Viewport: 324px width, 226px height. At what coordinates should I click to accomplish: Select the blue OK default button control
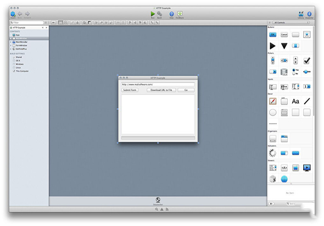[273, 35]
